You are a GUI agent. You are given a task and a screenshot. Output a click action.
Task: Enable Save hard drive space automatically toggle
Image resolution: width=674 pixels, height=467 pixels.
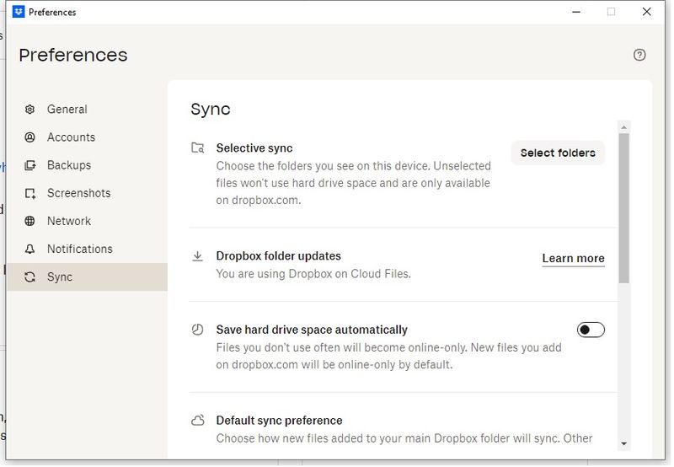click(591, 330)
